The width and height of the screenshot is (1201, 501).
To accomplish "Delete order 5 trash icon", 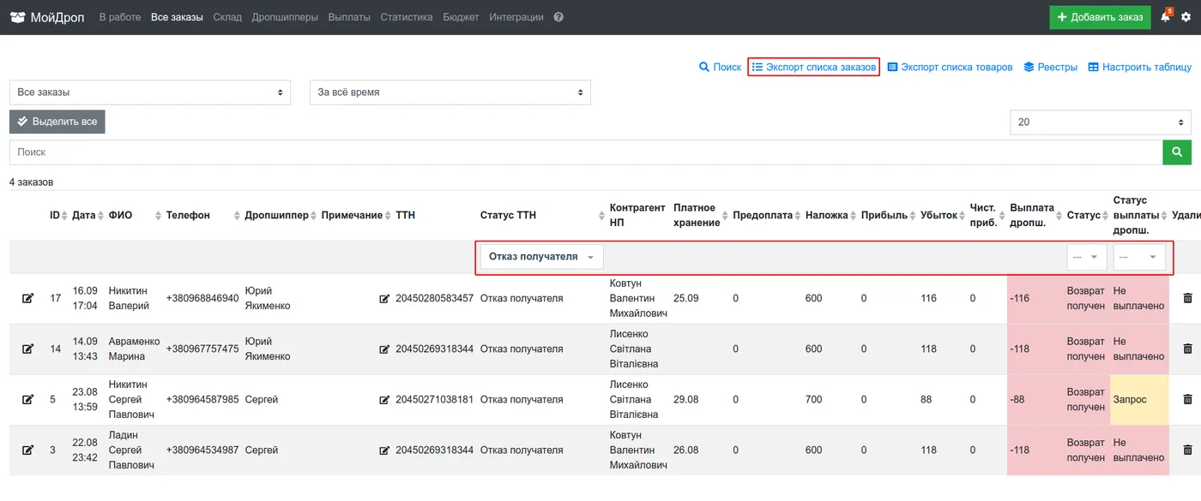I will pyautogui.click(x=1187, y=399).
